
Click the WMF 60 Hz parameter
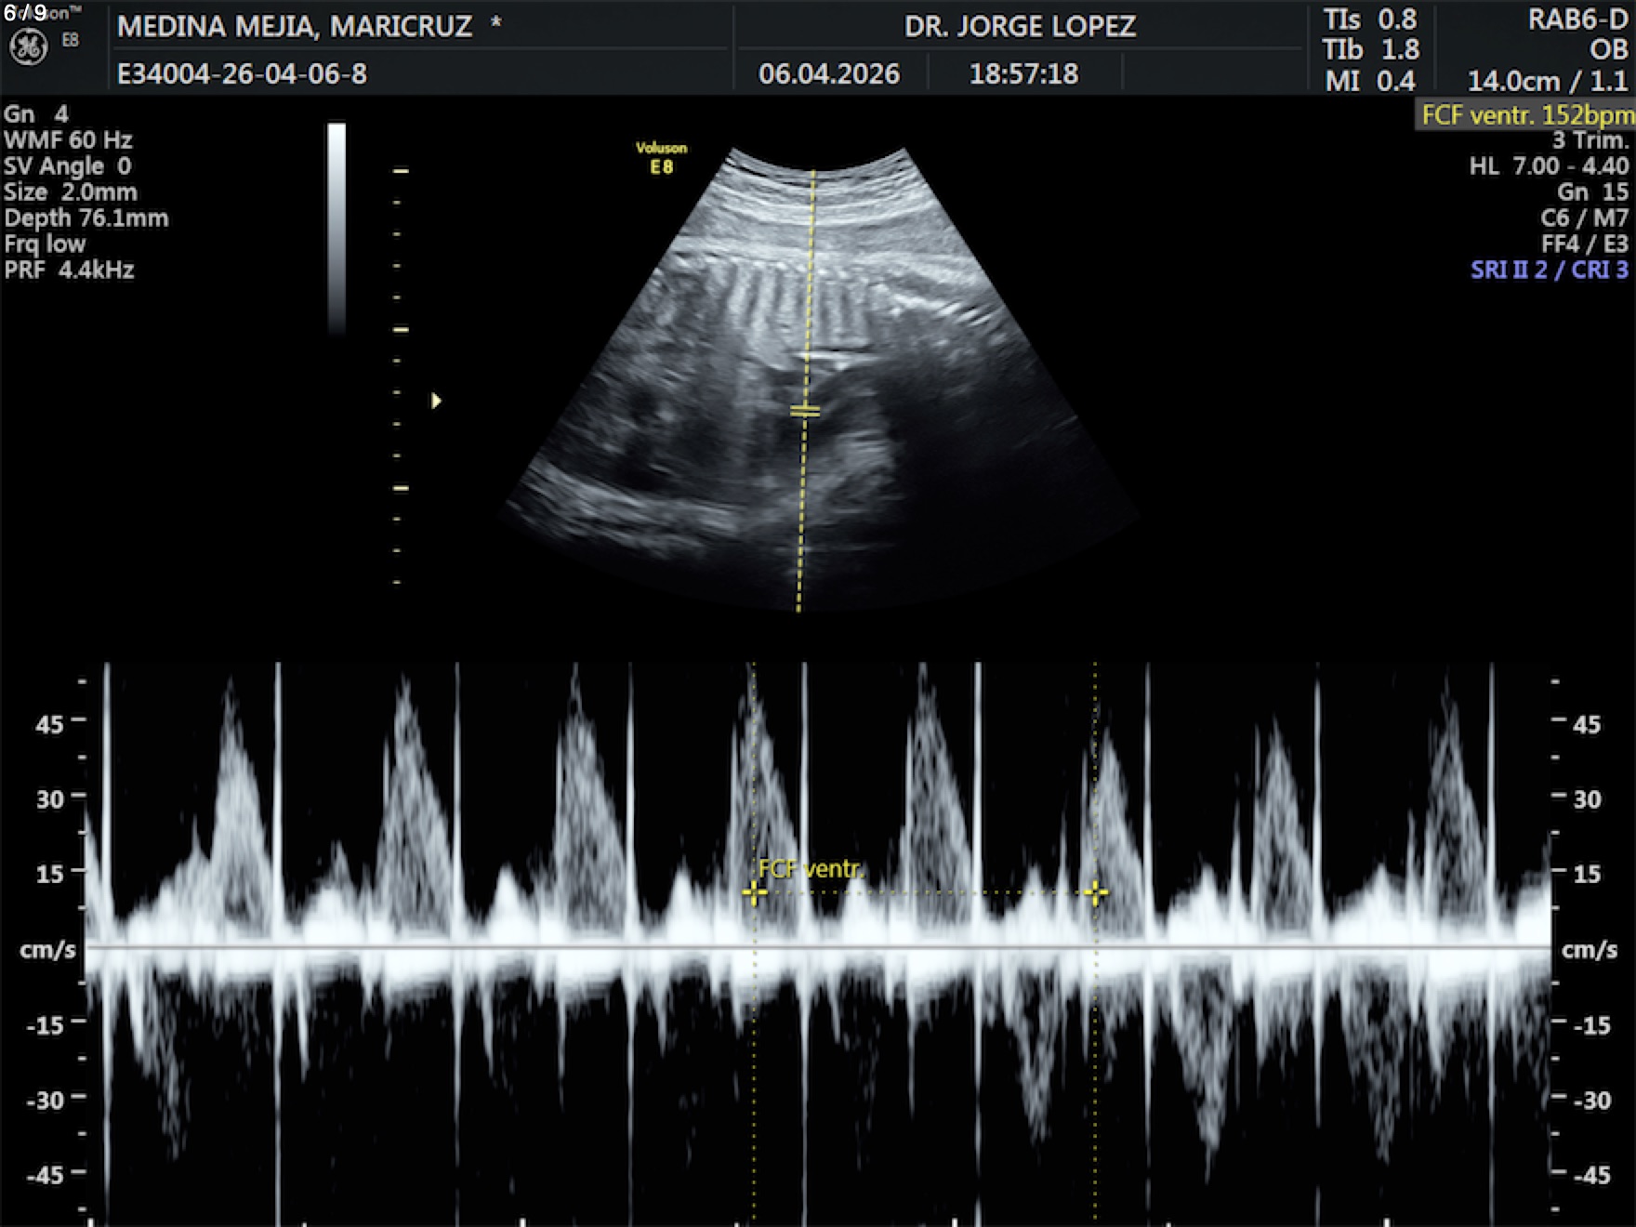[68, 140]
